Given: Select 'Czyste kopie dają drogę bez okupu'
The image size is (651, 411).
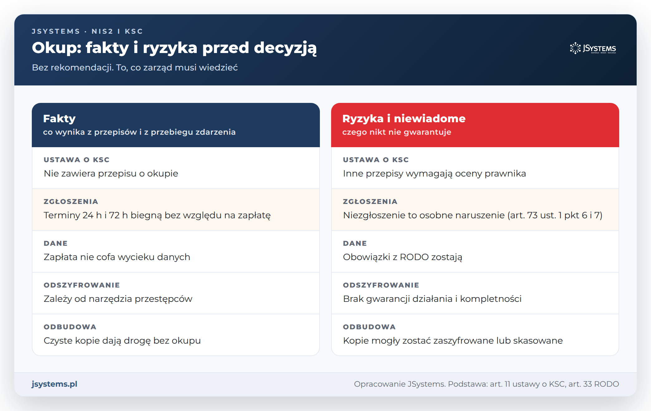Looking at the screenshot, I should pos(122,341).
